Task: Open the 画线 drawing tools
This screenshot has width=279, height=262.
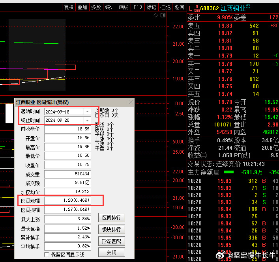Action: (x=124, y=7)
